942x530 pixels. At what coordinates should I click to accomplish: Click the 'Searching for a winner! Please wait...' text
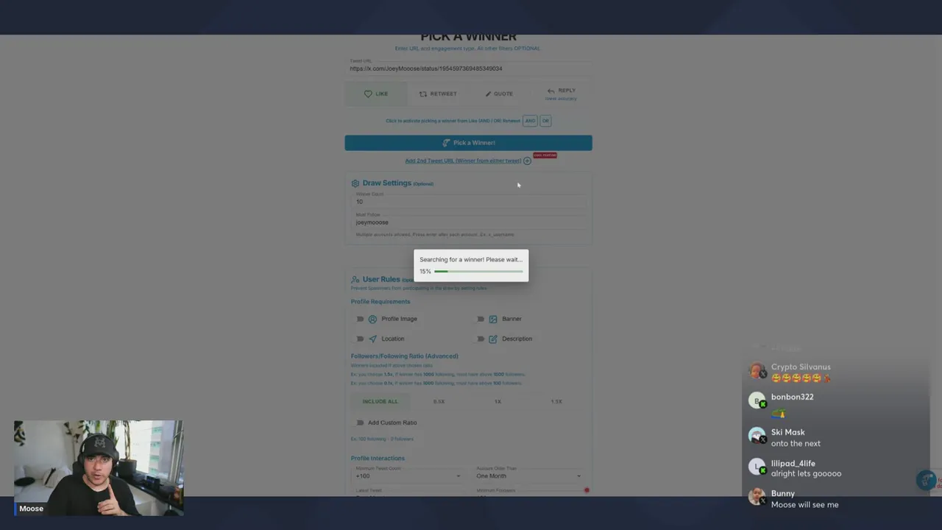[x=471, y=259]
